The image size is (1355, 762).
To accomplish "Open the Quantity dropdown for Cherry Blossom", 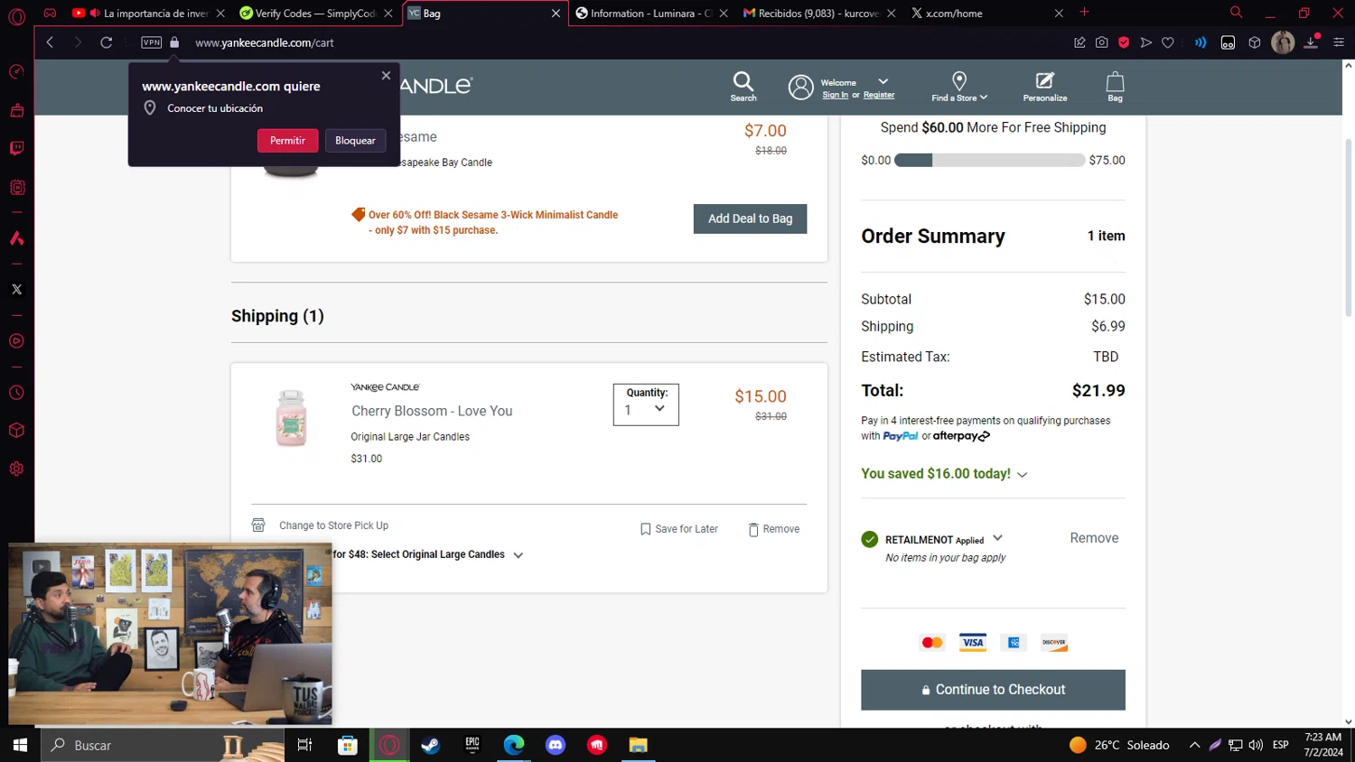I will pos(646,404).
